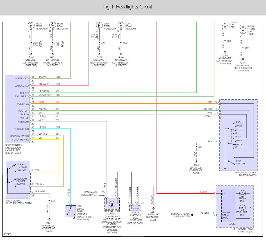Click the TAN/WHT wire color label
266x240 pixels.
coord(44,77)
